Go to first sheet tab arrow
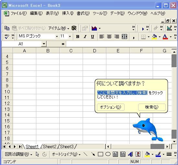The height and width of the screenshot is (165, 178). [4, 146]
